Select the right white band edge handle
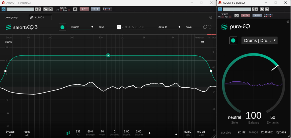 click(211, 71)
